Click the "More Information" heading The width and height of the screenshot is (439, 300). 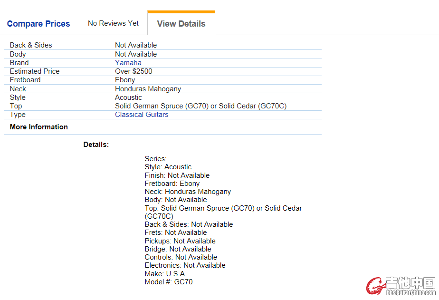click(38, 127)
